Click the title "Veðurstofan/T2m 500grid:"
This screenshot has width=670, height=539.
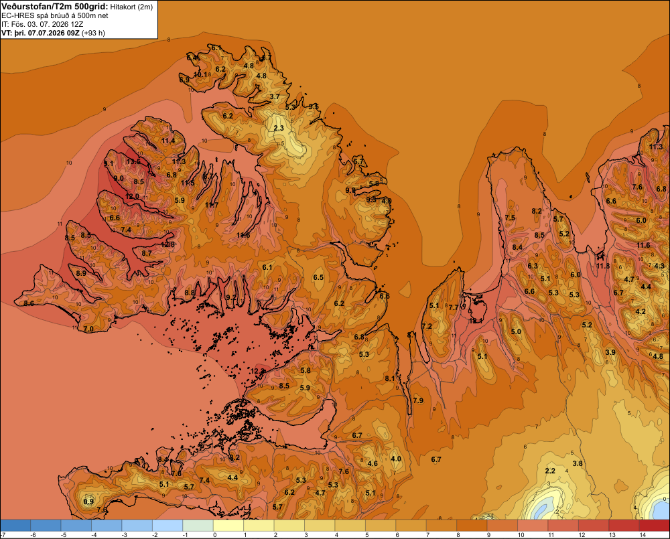pos(55,7)
